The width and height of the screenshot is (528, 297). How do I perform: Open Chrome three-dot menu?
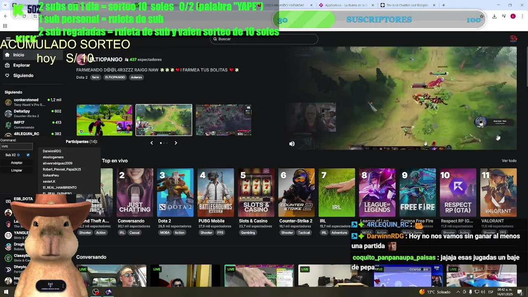(522, 16)
